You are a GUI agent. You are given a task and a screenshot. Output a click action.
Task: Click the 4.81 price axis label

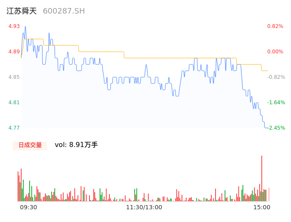coord(14,103)
